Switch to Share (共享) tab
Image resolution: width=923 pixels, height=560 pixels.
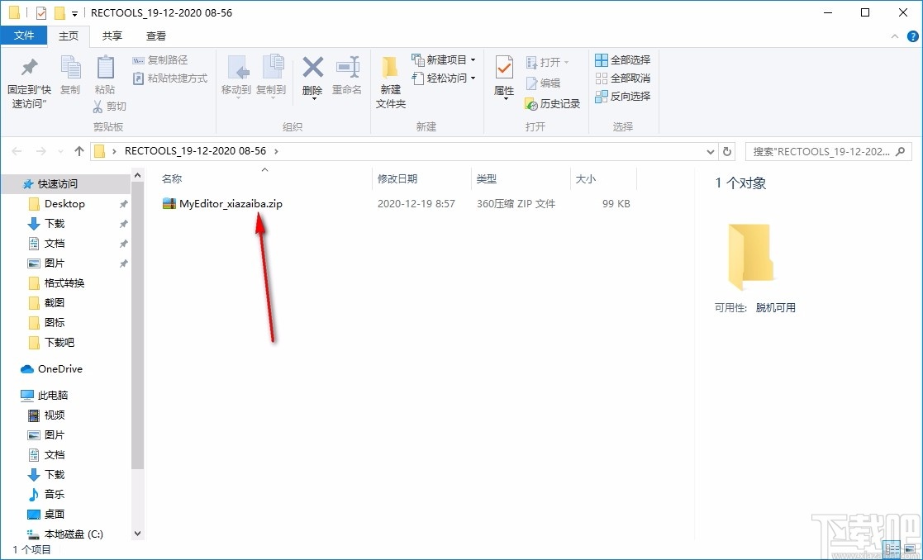112,36
